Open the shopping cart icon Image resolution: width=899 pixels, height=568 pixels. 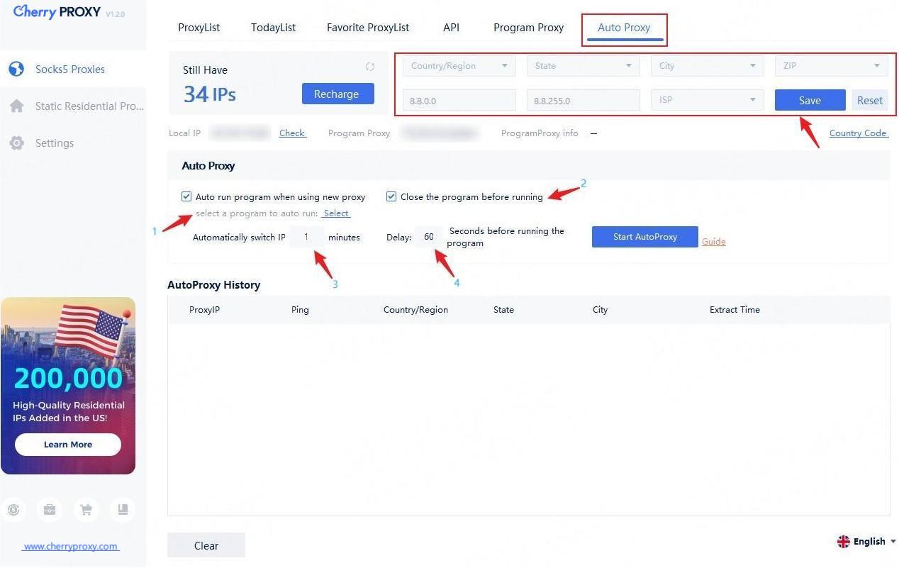[86, 509]
